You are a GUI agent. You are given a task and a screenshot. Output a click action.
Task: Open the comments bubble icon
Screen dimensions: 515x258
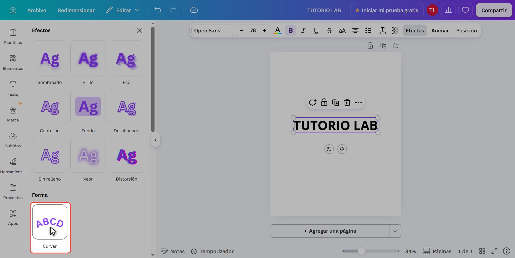465,10
